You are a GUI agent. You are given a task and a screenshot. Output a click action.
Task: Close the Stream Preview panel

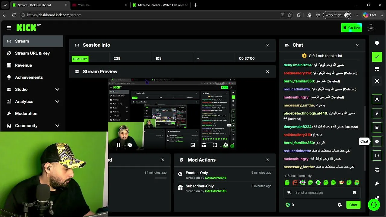pos(267,72)
